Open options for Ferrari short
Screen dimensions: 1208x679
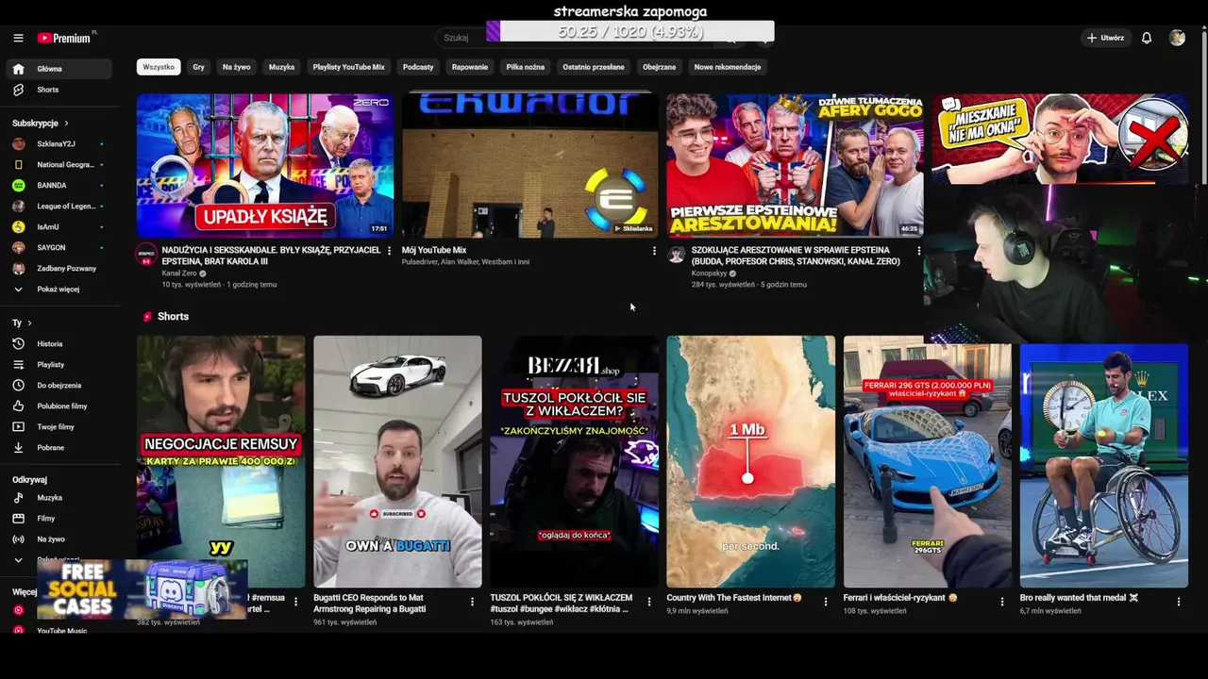click(1001, 602)
